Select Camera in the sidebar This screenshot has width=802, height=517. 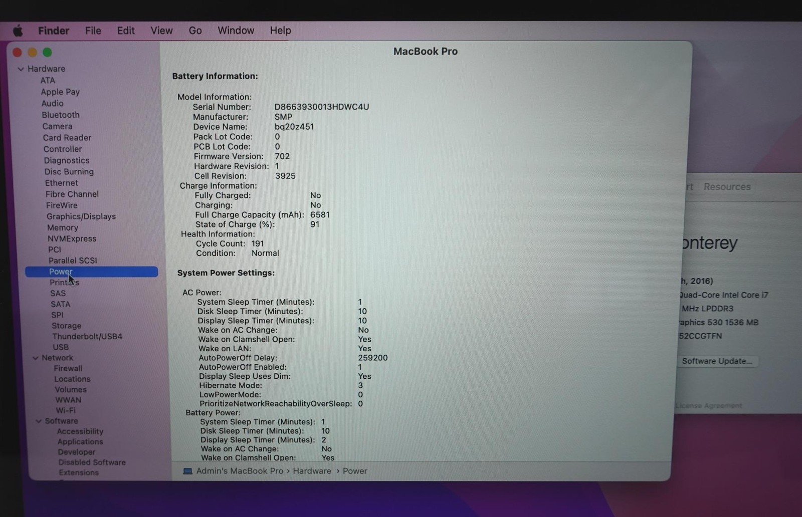pos(57,127)
